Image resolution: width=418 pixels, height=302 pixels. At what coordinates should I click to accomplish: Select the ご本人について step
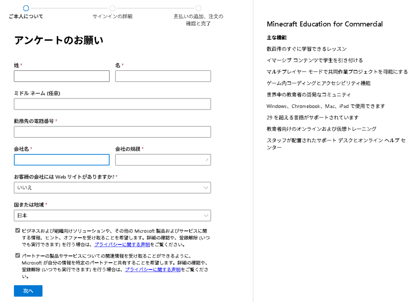tap(26, 12)
